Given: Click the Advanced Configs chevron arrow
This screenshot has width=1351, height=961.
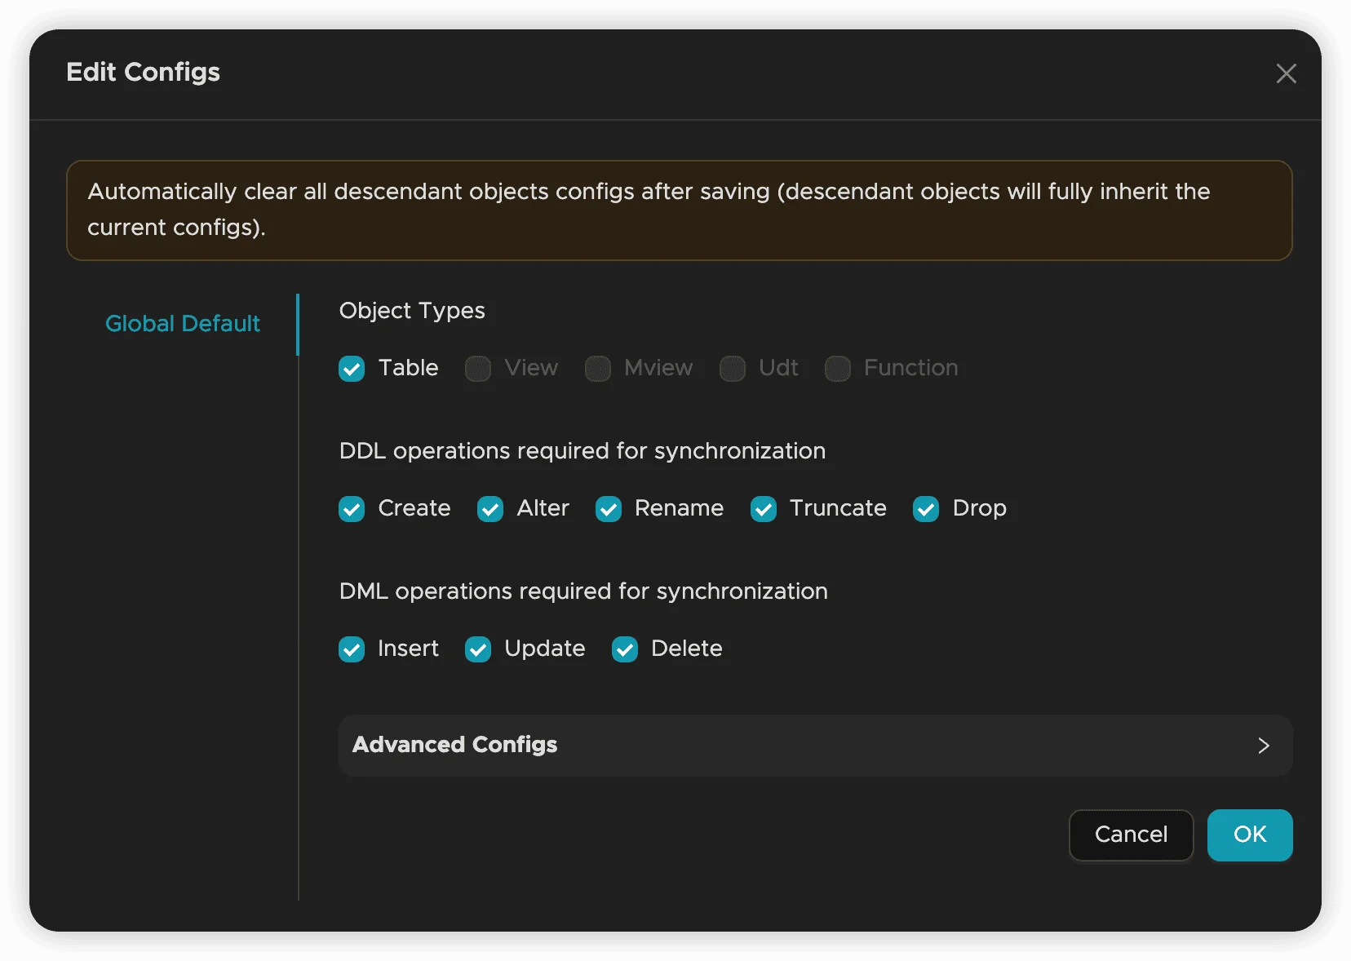Looking at the screenshot, I should [1264, 746].
